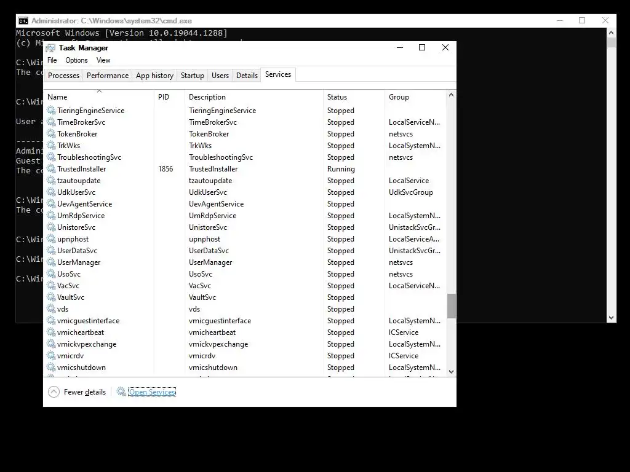Image resolution: width=630 pixels, height=472 pixels.
Task: Click the Open Services link
Action: 152,392
